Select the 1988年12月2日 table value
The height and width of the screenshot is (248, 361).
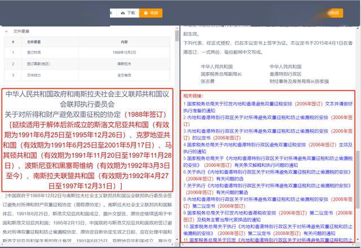[124, 52]
